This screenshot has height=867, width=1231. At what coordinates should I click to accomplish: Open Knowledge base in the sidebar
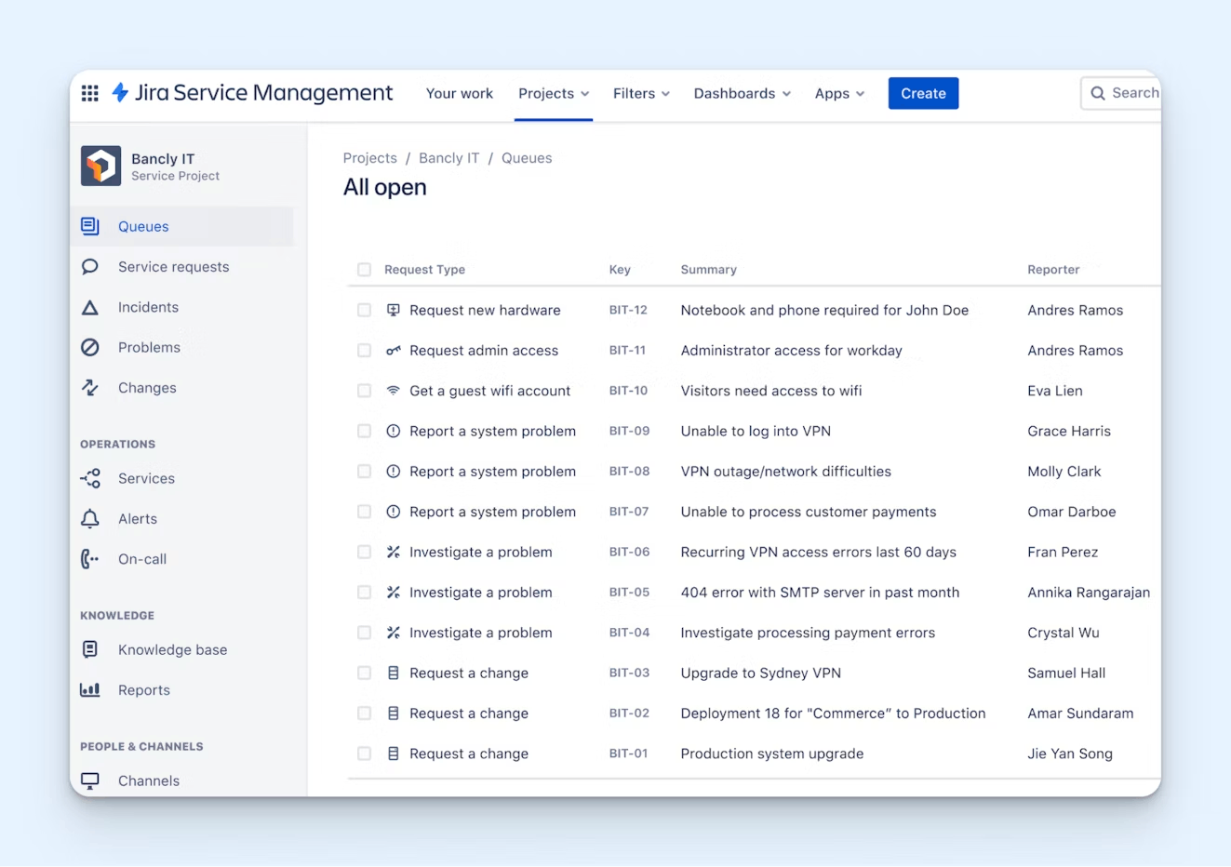click(x=172, y=650)
